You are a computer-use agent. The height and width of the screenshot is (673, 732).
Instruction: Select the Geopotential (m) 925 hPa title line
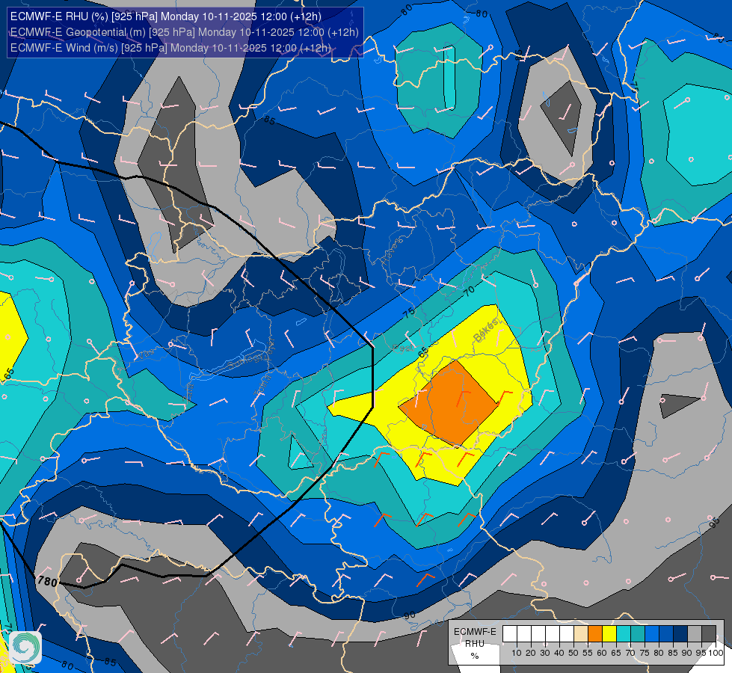[x=185, y=32]
